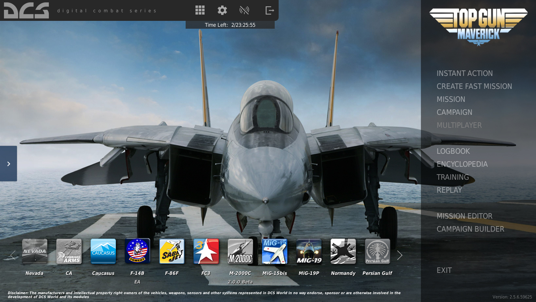Image resolution: width=536 pixels, height=302 pixels.
Task: Show next modules with right arrow
Action: [400, 256]
